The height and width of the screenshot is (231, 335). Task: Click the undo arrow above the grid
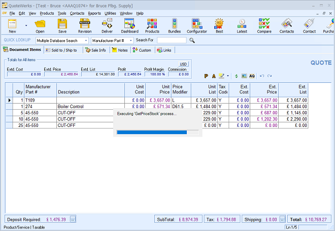[262, 76]
